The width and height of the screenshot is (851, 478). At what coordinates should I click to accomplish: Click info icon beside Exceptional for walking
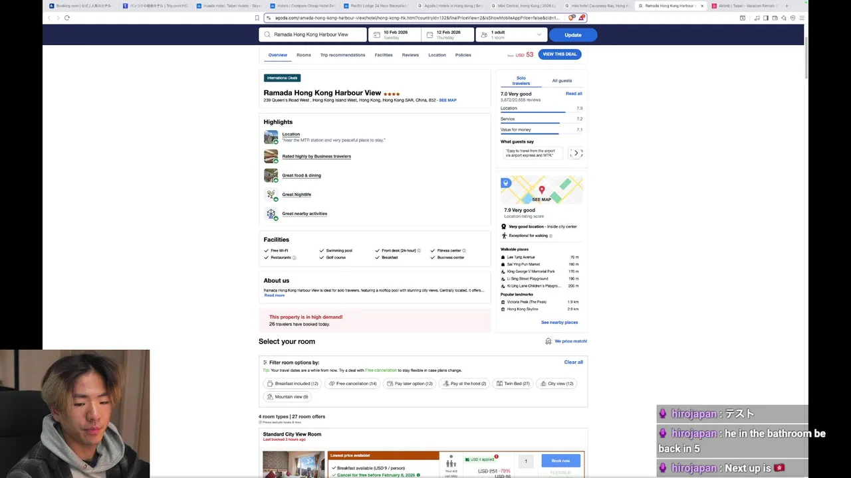click(550, 236)
